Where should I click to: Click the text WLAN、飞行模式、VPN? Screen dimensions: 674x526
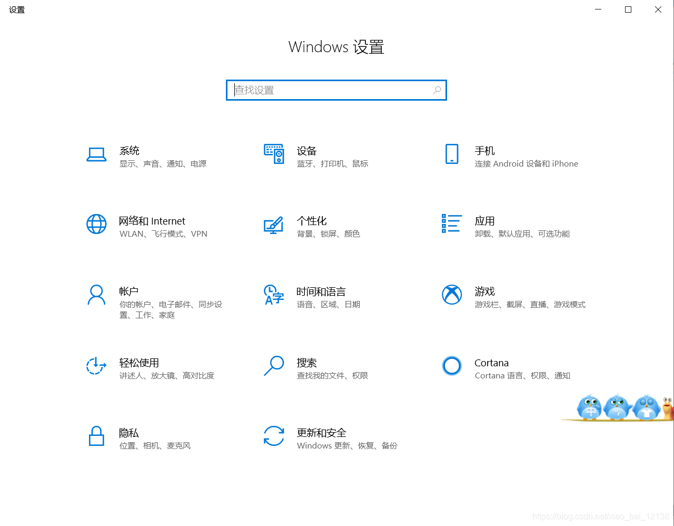click(x=163, y=234)
